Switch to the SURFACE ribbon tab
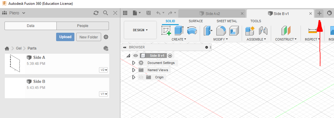The image size is (334, 118). (196, 21)
